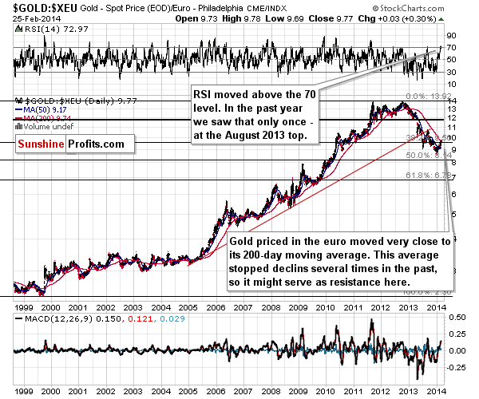
Task: Click the 90 level on RSI axis
Action: tap(451, 36)
